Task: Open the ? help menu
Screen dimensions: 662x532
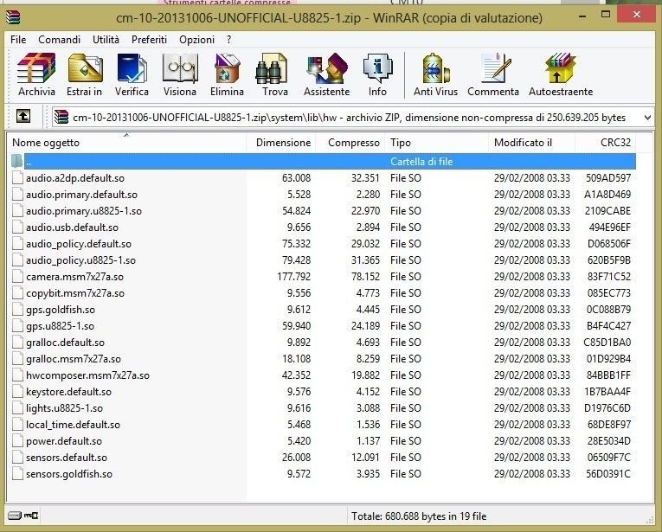Action: [x=228, y=40]
